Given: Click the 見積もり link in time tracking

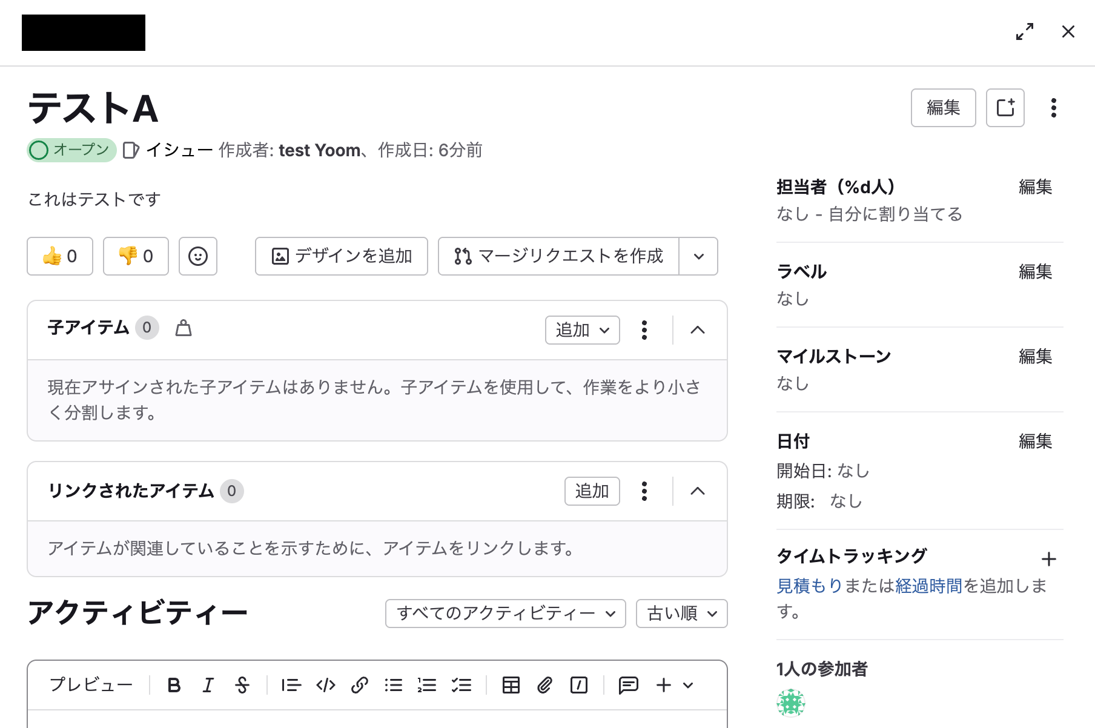Looking at the screenshot, I should coord(809,586).
